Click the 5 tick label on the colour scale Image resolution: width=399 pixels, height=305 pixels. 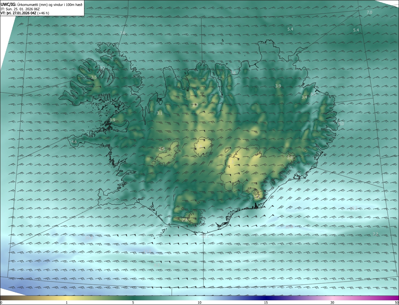coord(133,303)
